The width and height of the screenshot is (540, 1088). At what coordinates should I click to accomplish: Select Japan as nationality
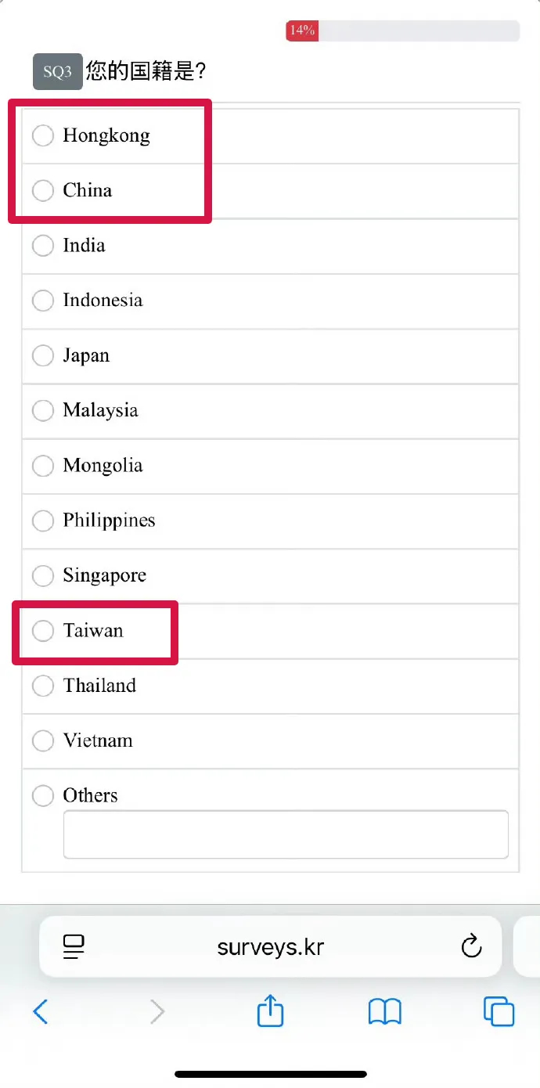coord(43,355)
